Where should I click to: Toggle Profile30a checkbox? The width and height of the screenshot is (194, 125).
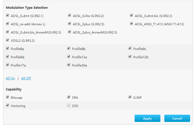[x=69, y=65]
